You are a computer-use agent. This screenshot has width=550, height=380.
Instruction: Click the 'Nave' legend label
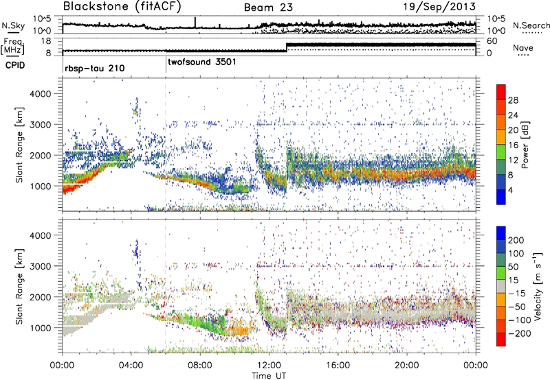[x=523, y=47]
